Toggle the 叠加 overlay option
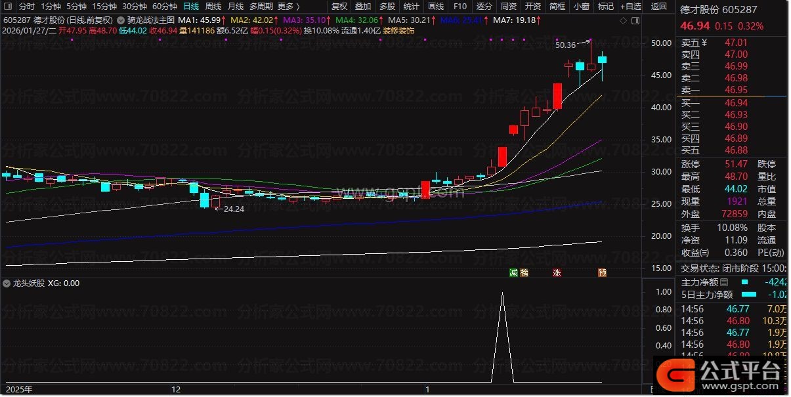This screenshot has height=397, width=791. tap(363, 7)
